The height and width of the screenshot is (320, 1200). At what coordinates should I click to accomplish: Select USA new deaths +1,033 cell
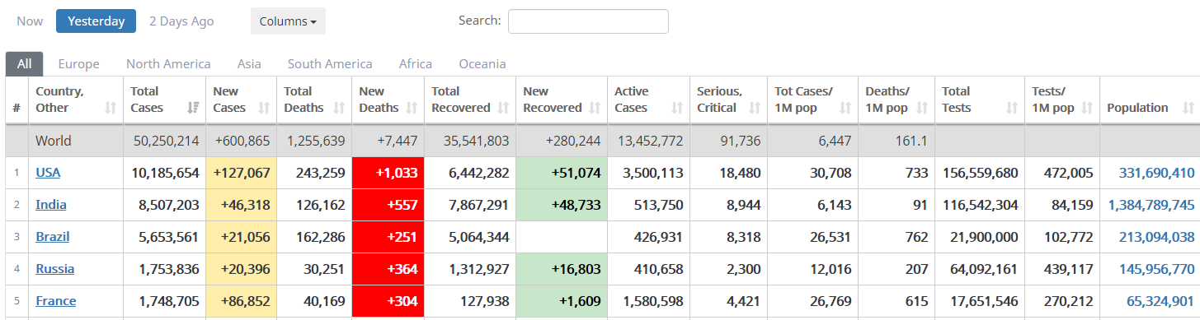pos(388,173)
